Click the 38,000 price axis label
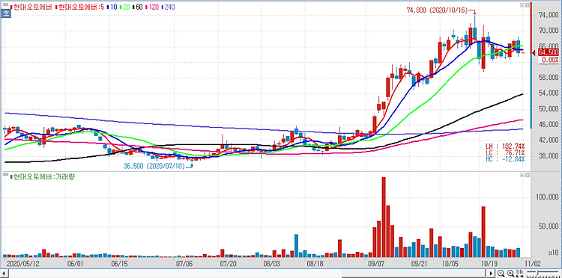Screen dimensions: 562x278 tap(549, 155)
